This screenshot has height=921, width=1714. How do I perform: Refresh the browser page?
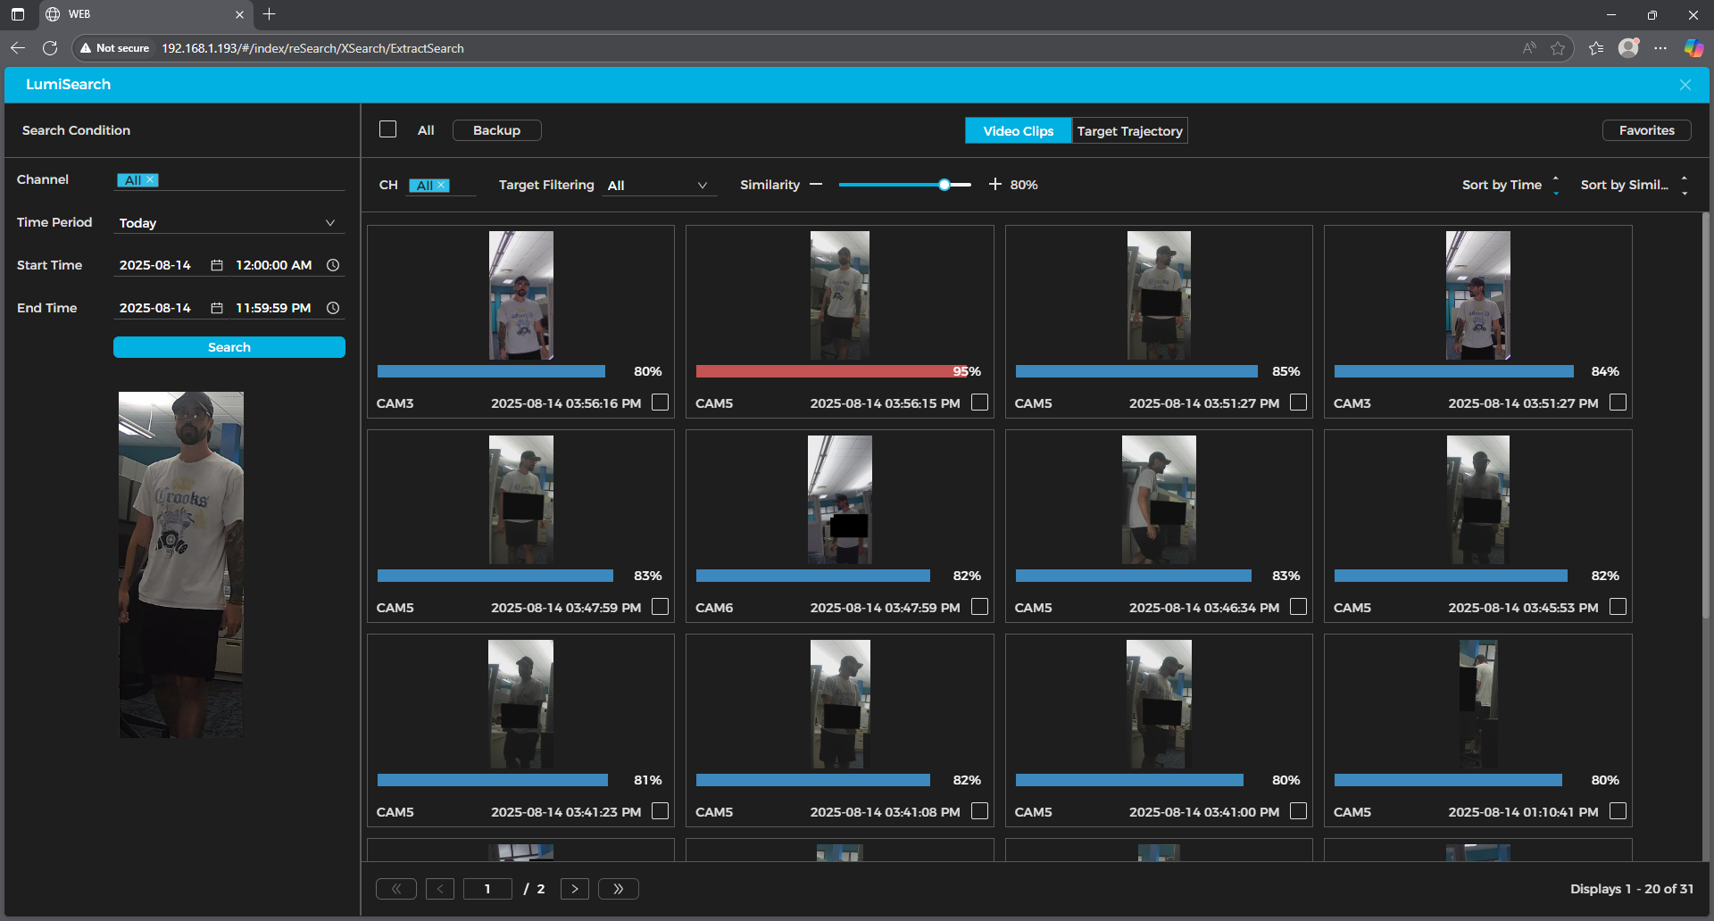point(50,48)
